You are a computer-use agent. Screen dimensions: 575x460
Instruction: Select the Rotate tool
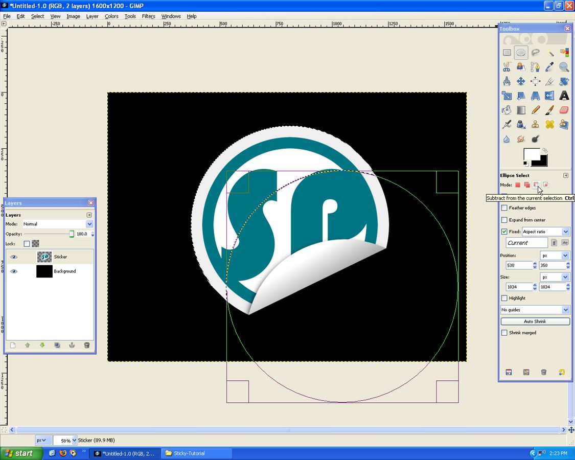(564, 81)
